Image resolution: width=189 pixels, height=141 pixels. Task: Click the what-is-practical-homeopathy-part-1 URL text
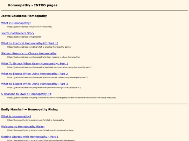(x=39, y=47)
